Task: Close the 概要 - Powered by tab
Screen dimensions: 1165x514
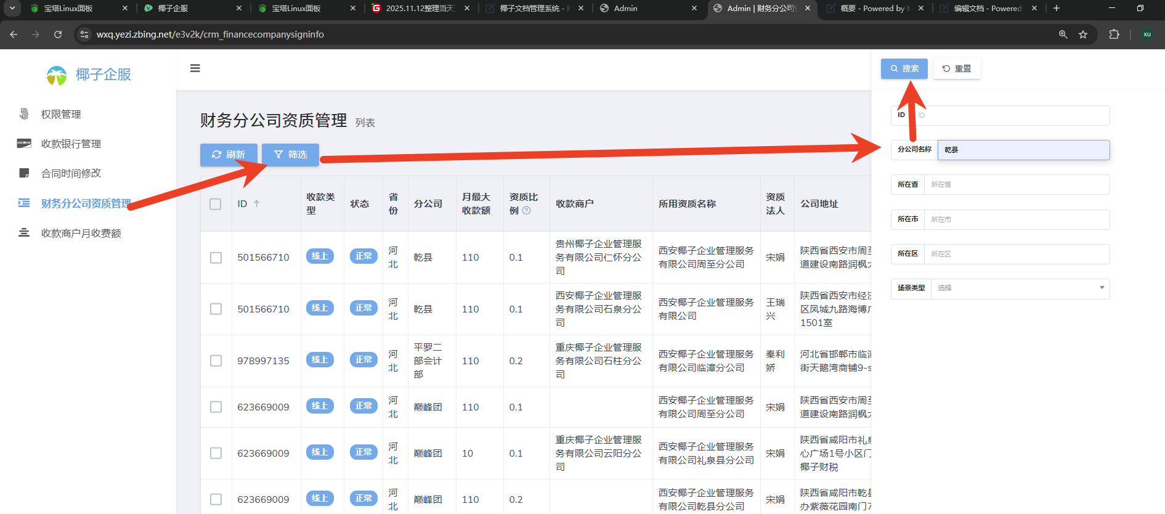Action: pos(921,8)
